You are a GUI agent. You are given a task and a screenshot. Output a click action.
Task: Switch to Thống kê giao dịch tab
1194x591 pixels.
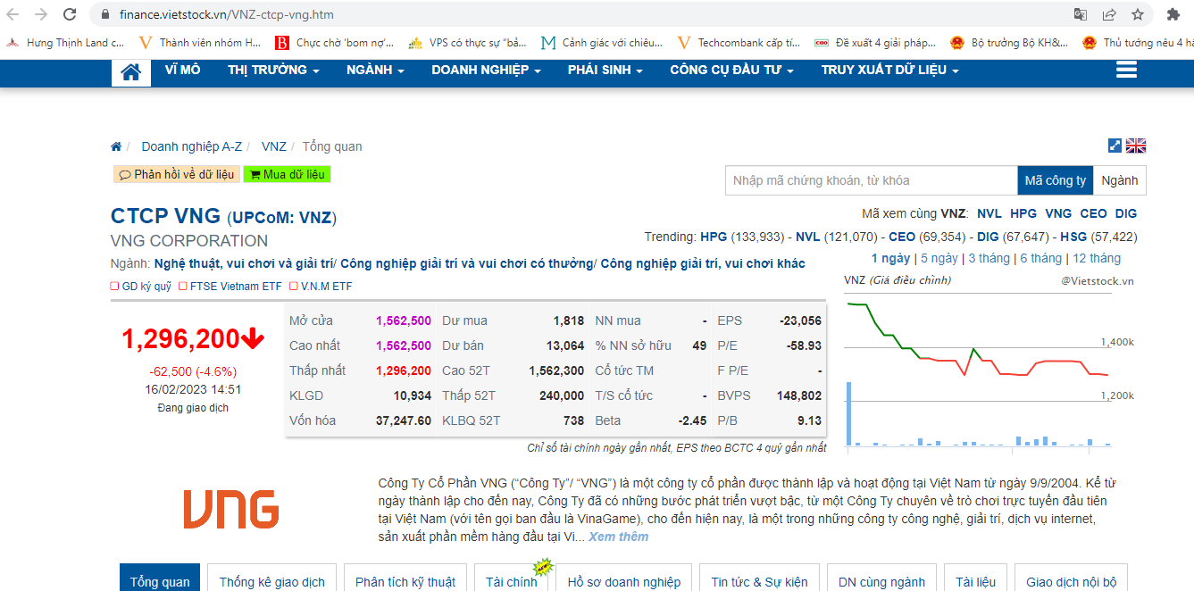[x=272, y=578]
